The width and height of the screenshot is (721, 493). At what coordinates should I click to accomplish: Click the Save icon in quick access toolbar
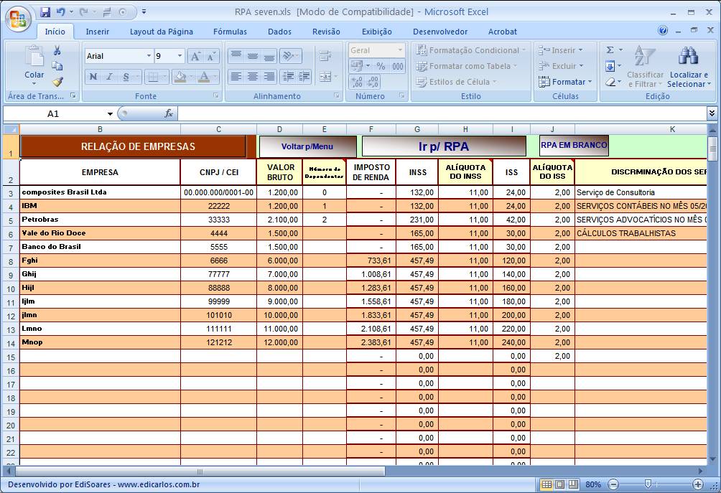(45, 12)
